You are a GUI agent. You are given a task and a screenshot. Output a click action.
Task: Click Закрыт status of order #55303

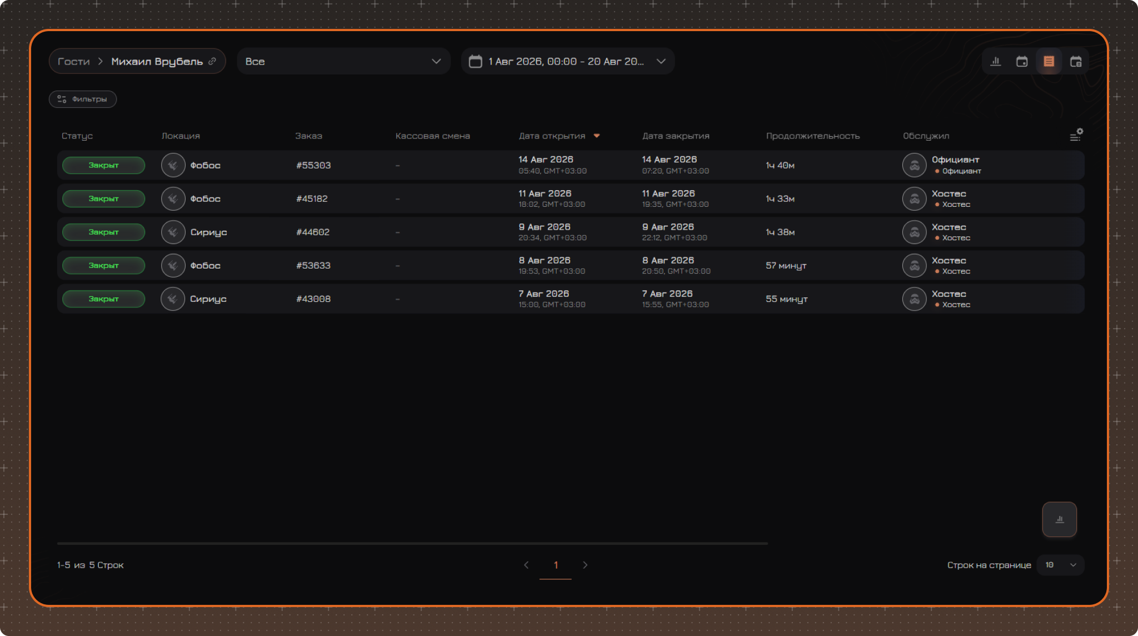click(103, 165)
